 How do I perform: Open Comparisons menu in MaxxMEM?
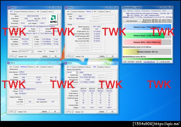tap(156, 11)
